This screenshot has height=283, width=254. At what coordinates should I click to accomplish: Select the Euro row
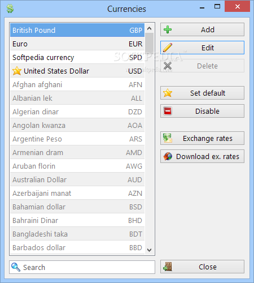click(77, 44)
